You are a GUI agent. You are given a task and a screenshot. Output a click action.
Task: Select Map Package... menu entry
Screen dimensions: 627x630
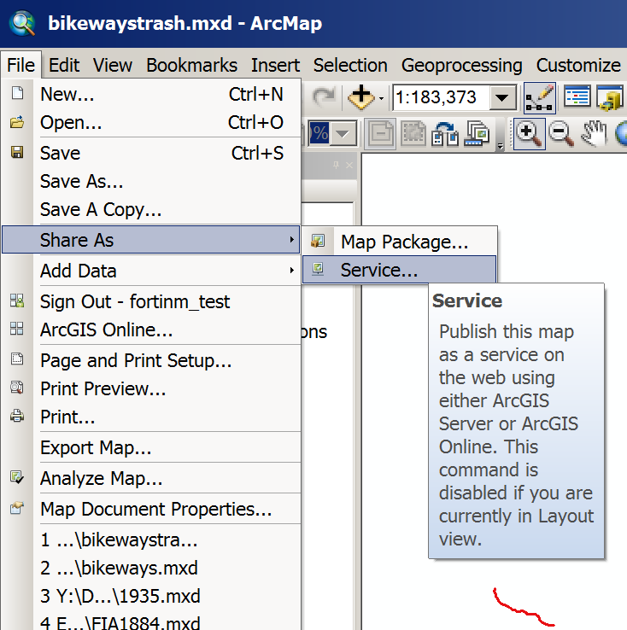click(399, 242)
